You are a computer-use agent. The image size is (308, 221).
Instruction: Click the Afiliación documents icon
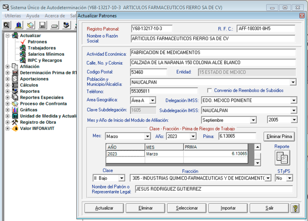(15, 66)
